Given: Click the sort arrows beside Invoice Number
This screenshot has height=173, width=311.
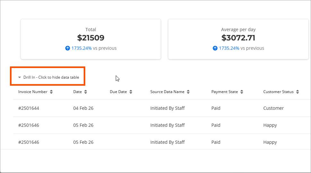Looking at the screenshot, I should [51, 92].
